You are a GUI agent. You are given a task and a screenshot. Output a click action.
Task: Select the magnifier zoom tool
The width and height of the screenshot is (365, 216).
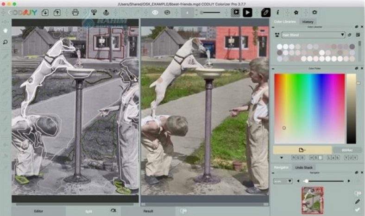click(x=5, y=42)
